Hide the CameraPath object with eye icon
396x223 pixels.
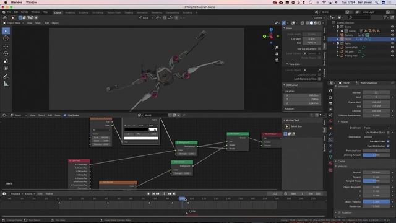(392, 47)
